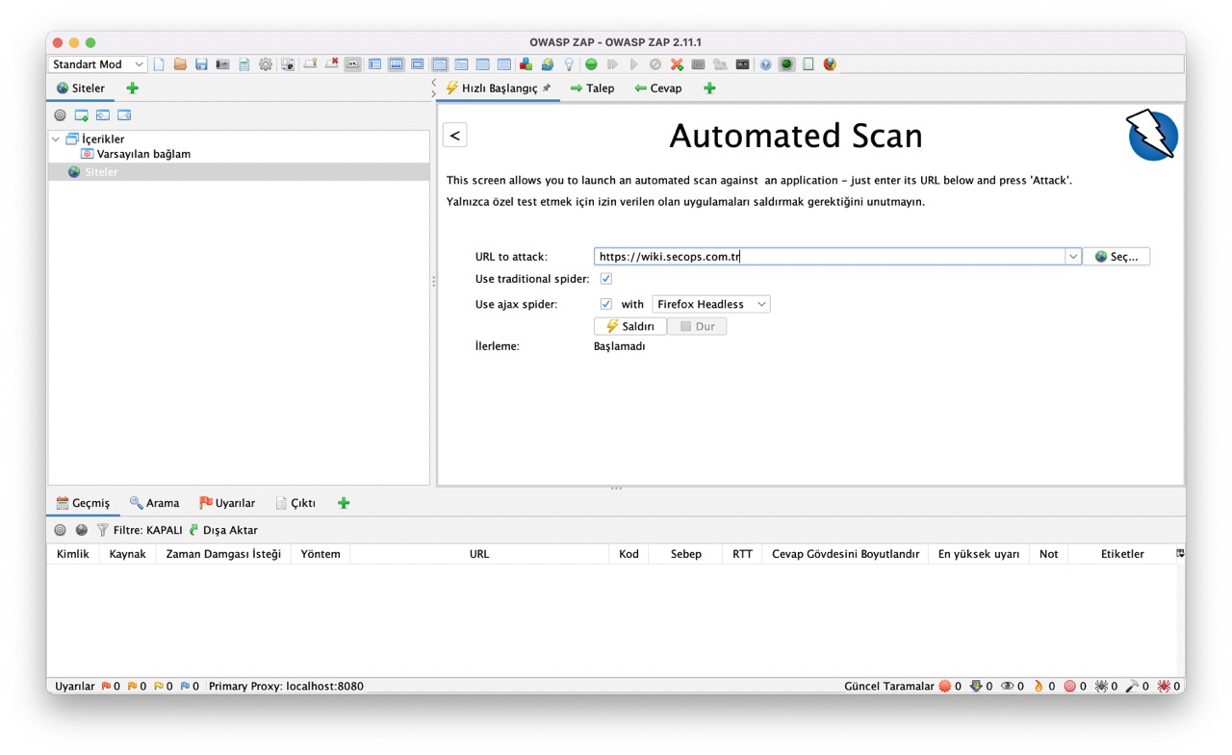The image size is (1232, 755).
Task: Open the Uyarılar tab
Action: (x=227, y=503)
